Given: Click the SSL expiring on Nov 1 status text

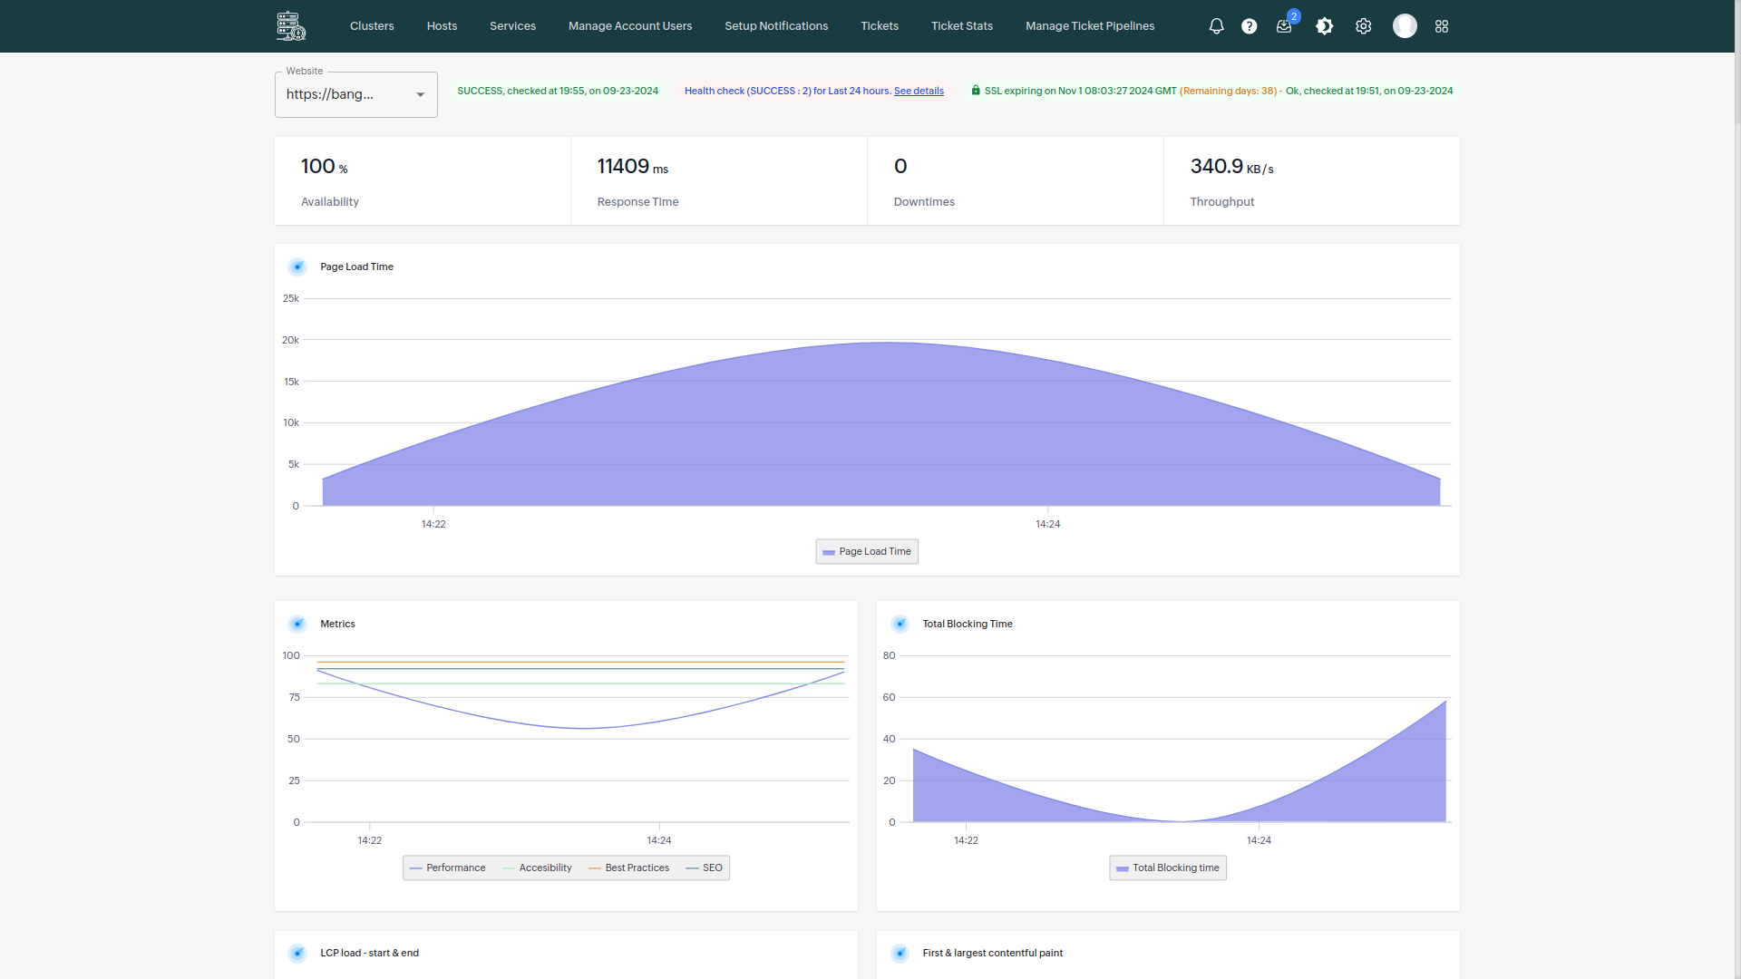Looking at the screenshot, I should (x=1219, y=91).
